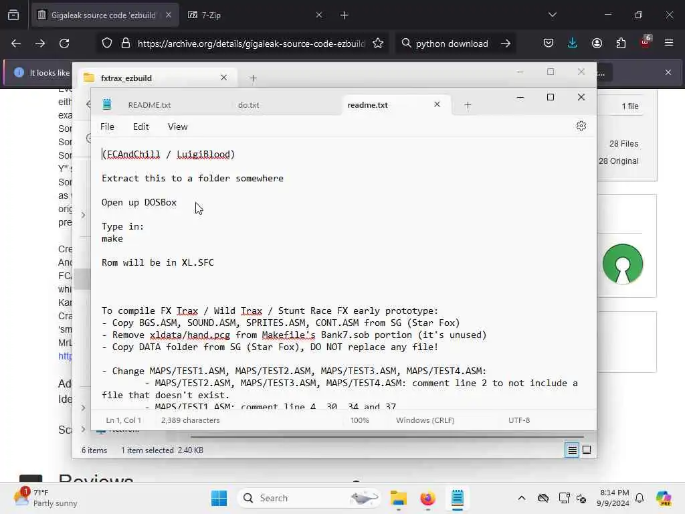Reload the archive.org page
The width and height of the screenshot is (685, 514).
point(64,44)
